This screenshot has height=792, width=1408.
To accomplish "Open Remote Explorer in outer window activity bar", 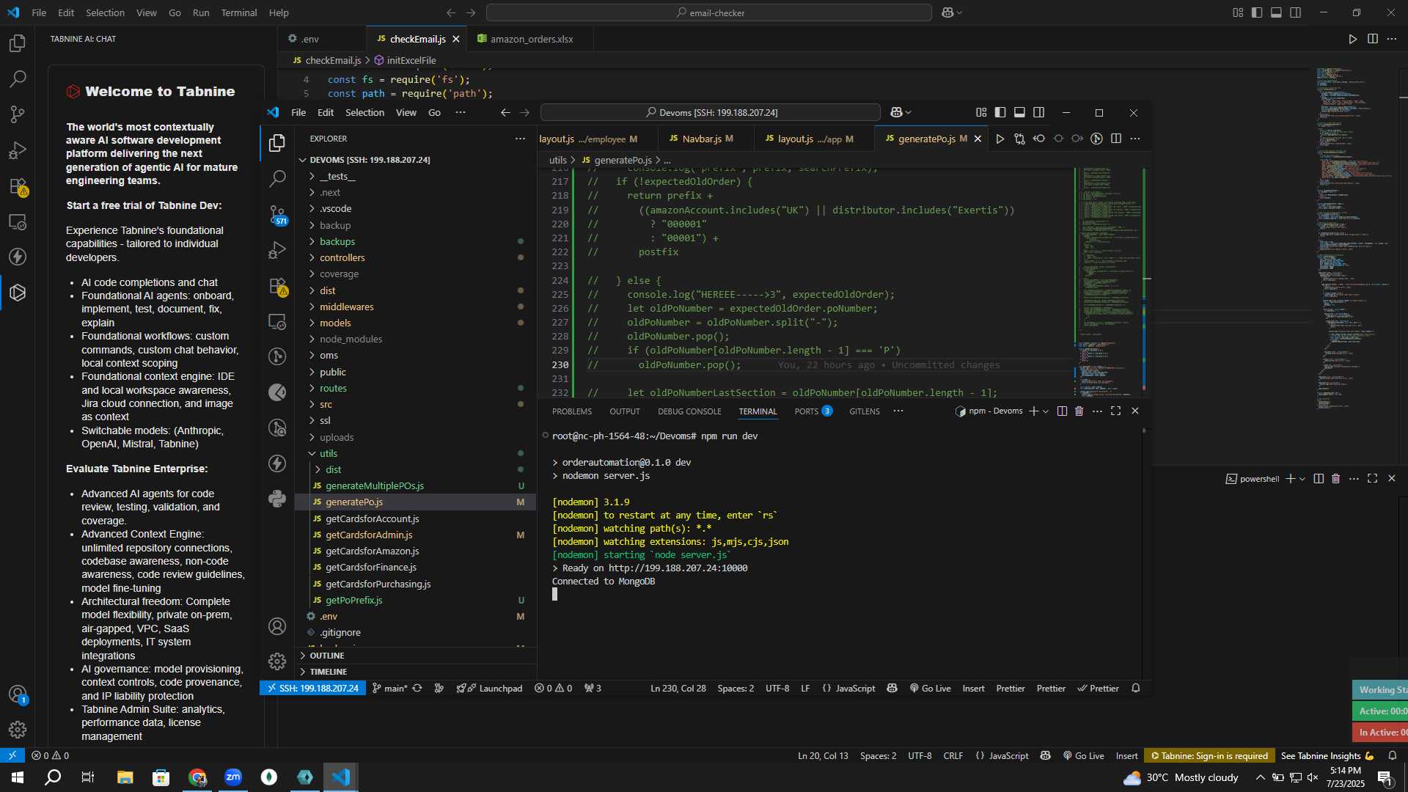I will (x=18, y=221).
